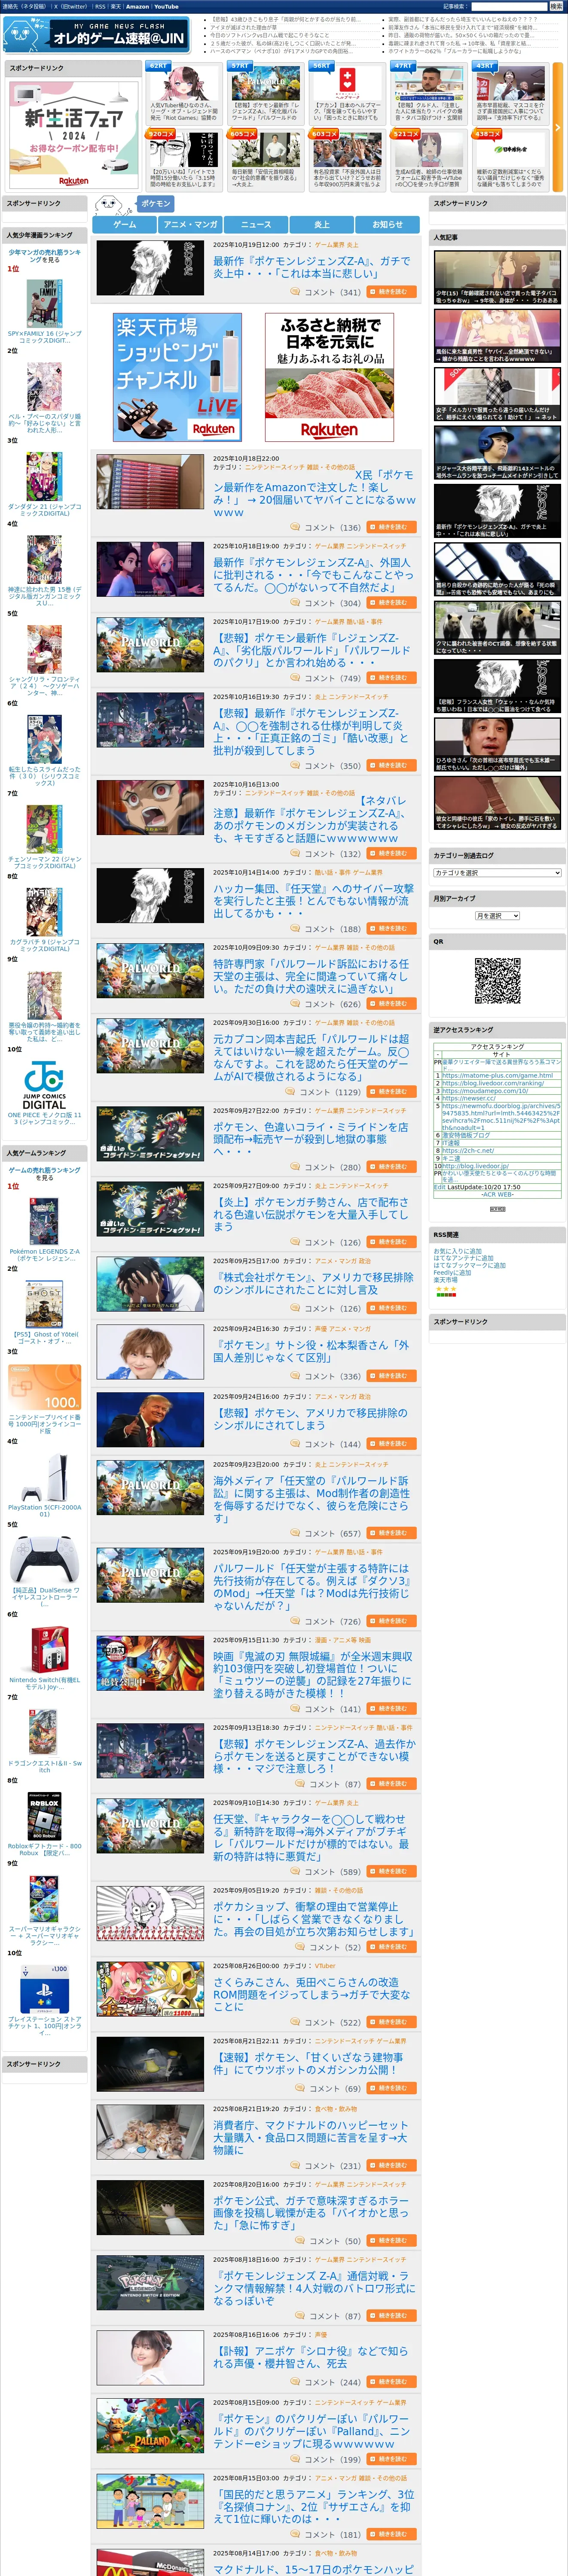Open the comment bubble icon beside コメント (136)
This screenshot has height=2576, width=568.
(x=295, y=527)
